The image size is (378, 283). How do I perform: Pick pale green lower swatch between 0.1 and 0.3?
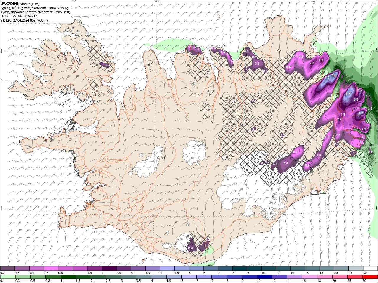(x=8, y=277)
